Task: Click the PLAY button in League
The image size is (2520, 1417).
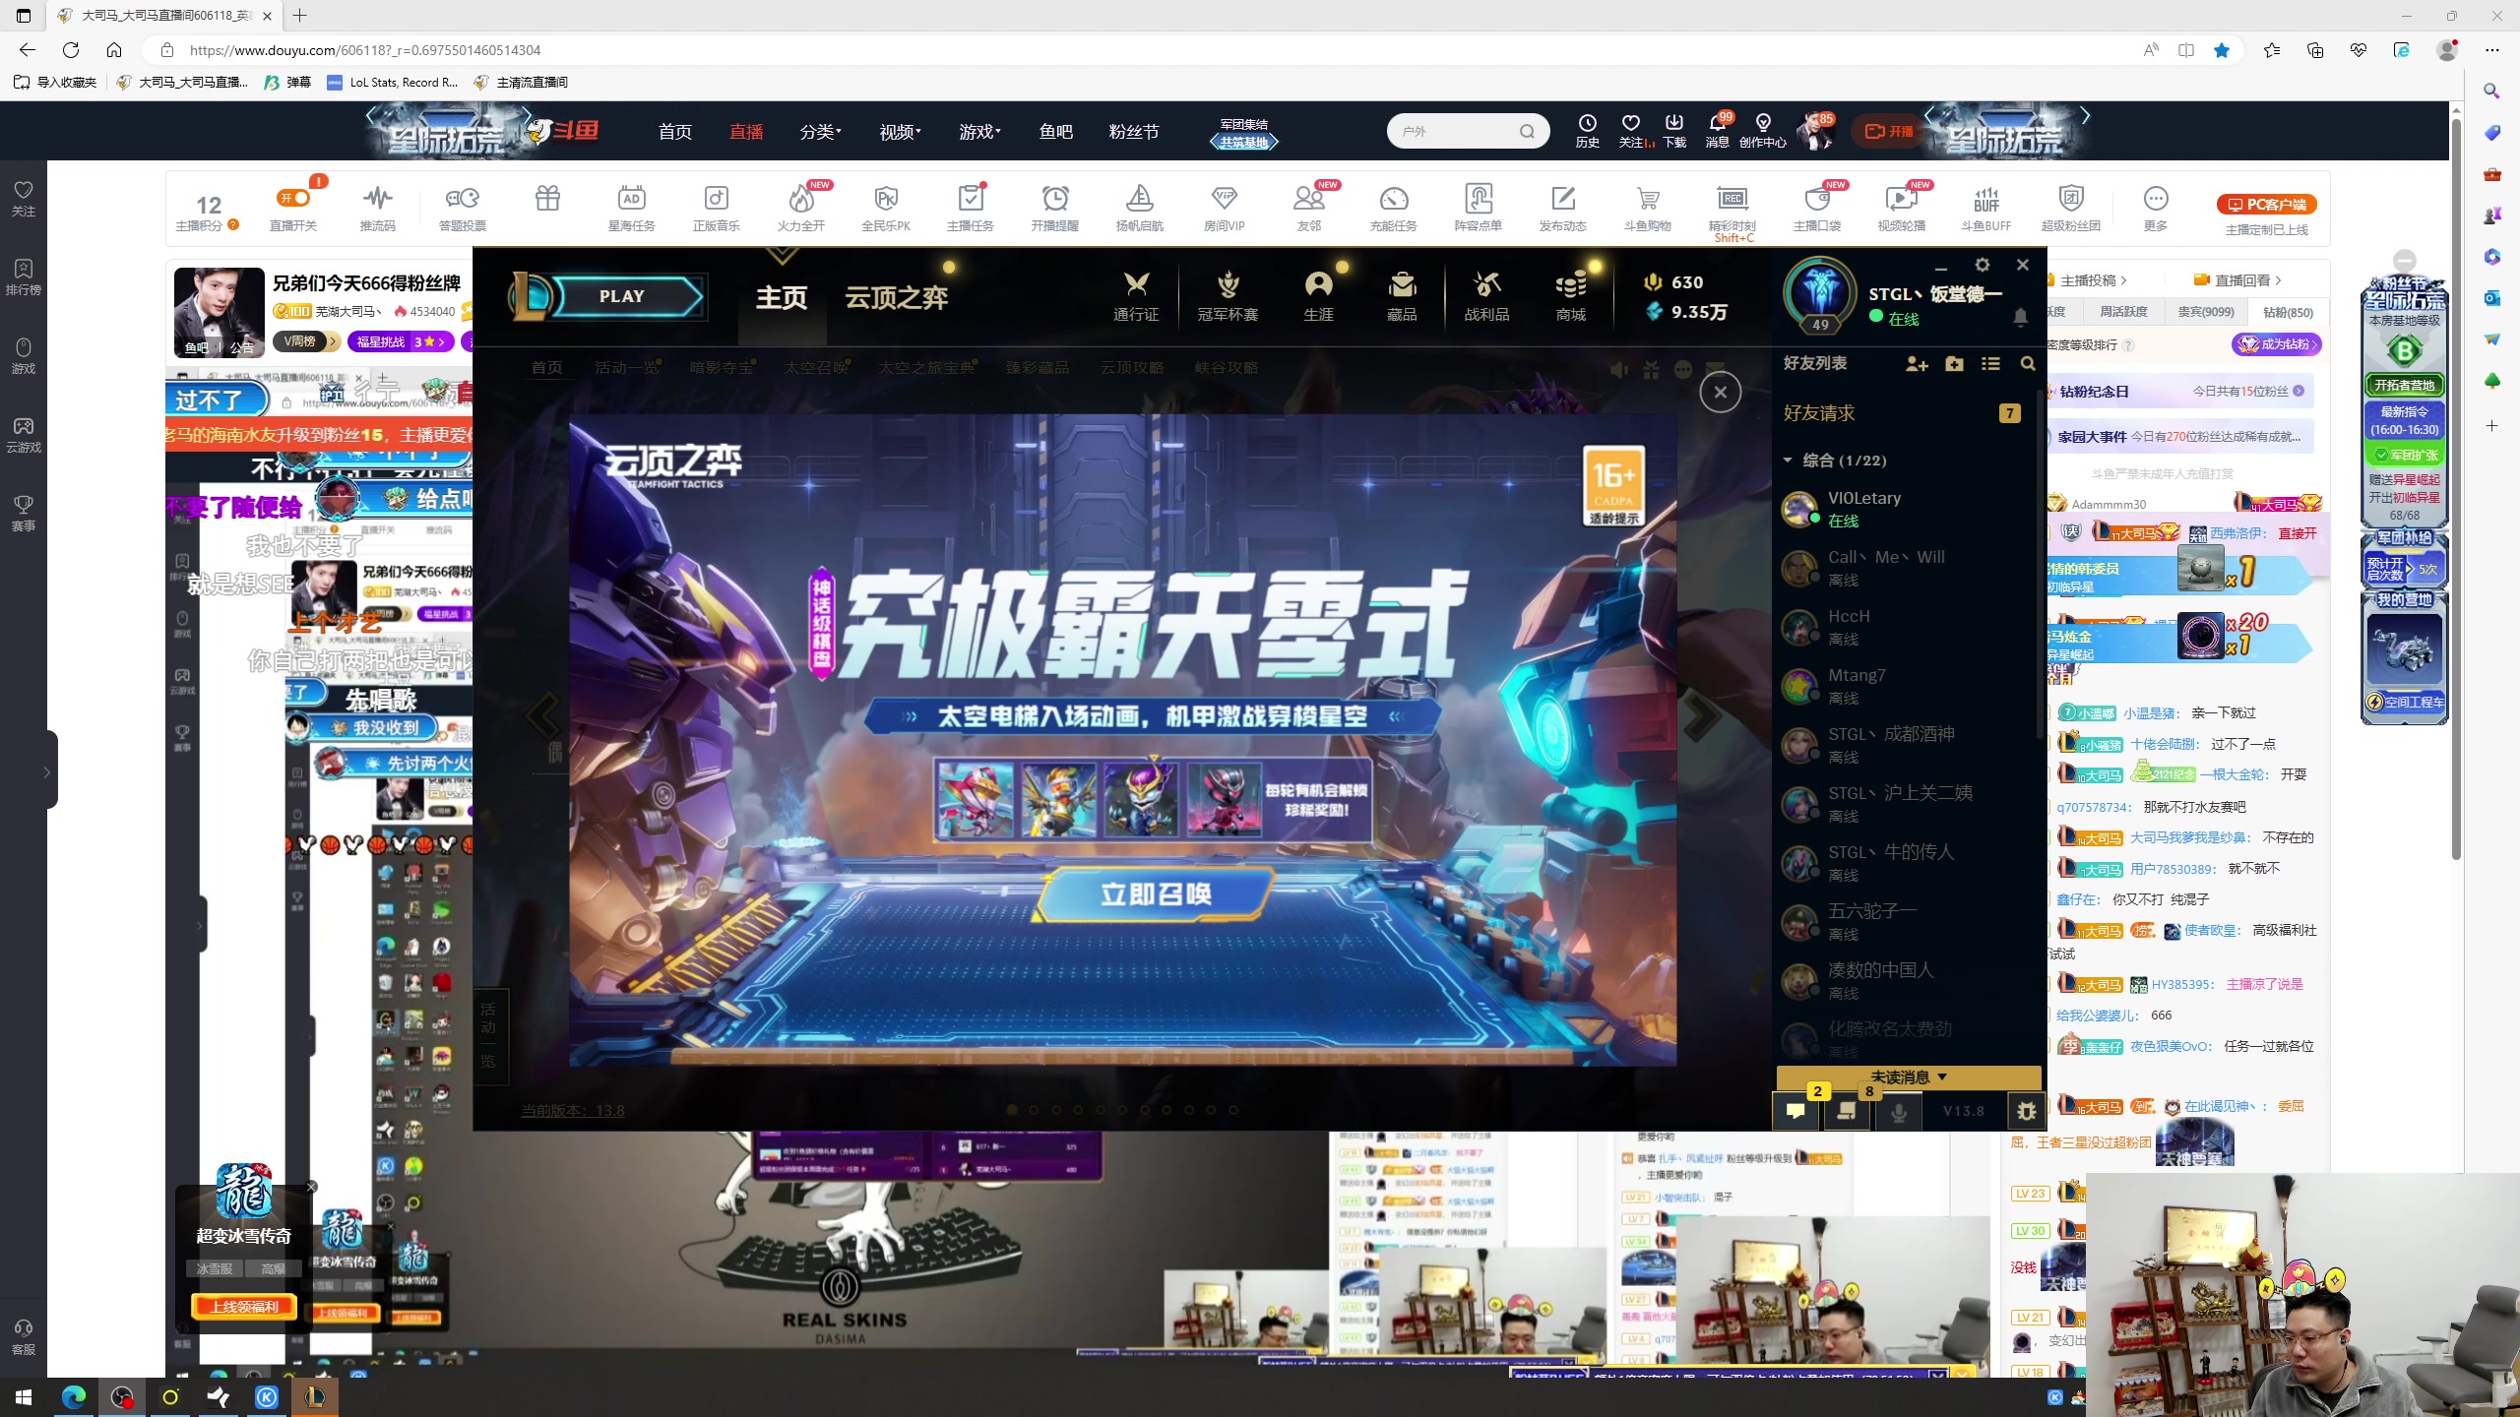Action: pyautogui.click(x=621, y=296)
